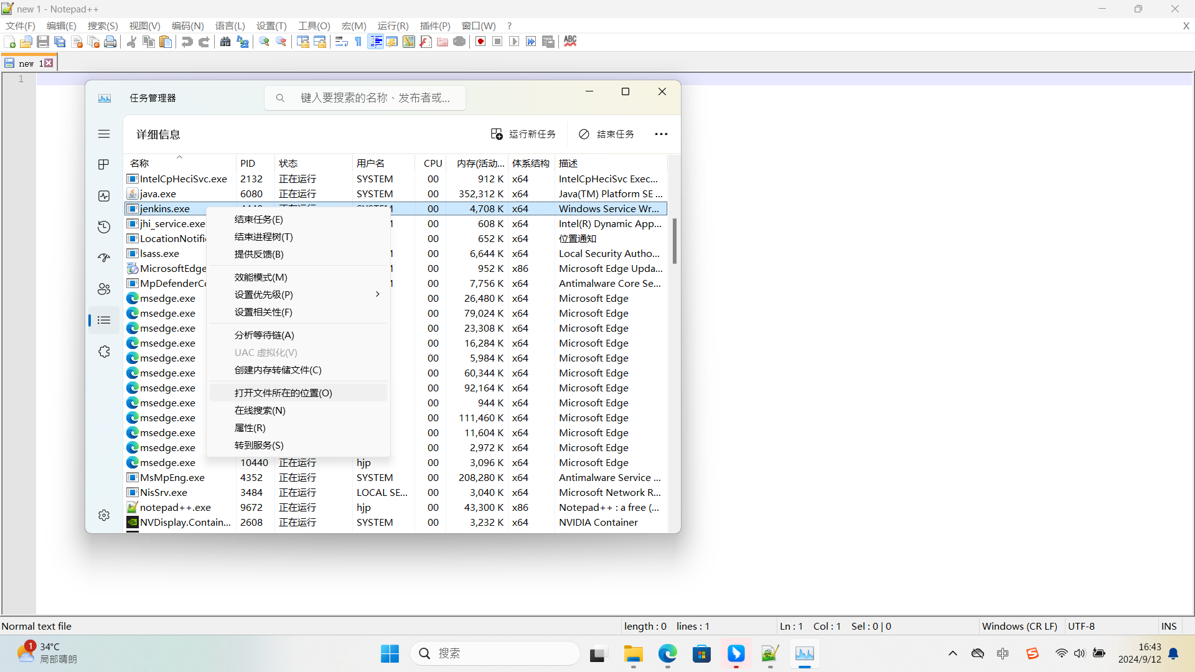This screenshot has height=672, width=1195.
Task: Select 转到服务(S) in context menu
Action: [x=299, y=446]
